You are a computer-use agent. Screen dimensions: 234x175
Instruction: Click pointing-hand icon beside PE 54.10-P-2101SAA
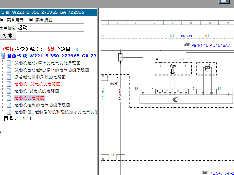tap(187, 45)
